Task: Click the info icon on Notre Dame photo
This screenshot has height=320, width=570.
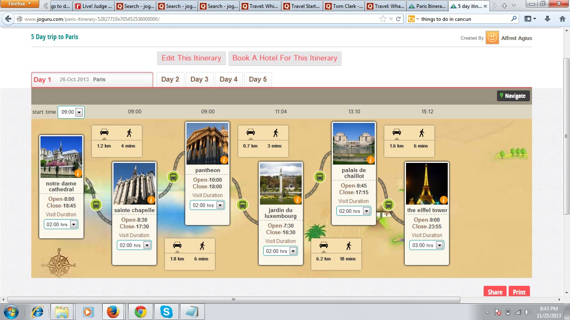Action: coord(78,173)
